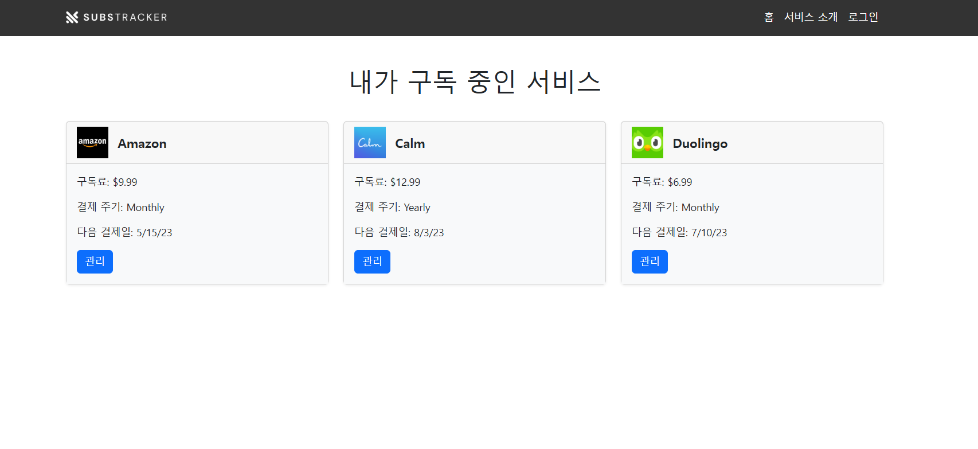Click the 내가 구독 중인 서비스 heading
The height and width of the screenshot is (449, 978).
(475, 81)
